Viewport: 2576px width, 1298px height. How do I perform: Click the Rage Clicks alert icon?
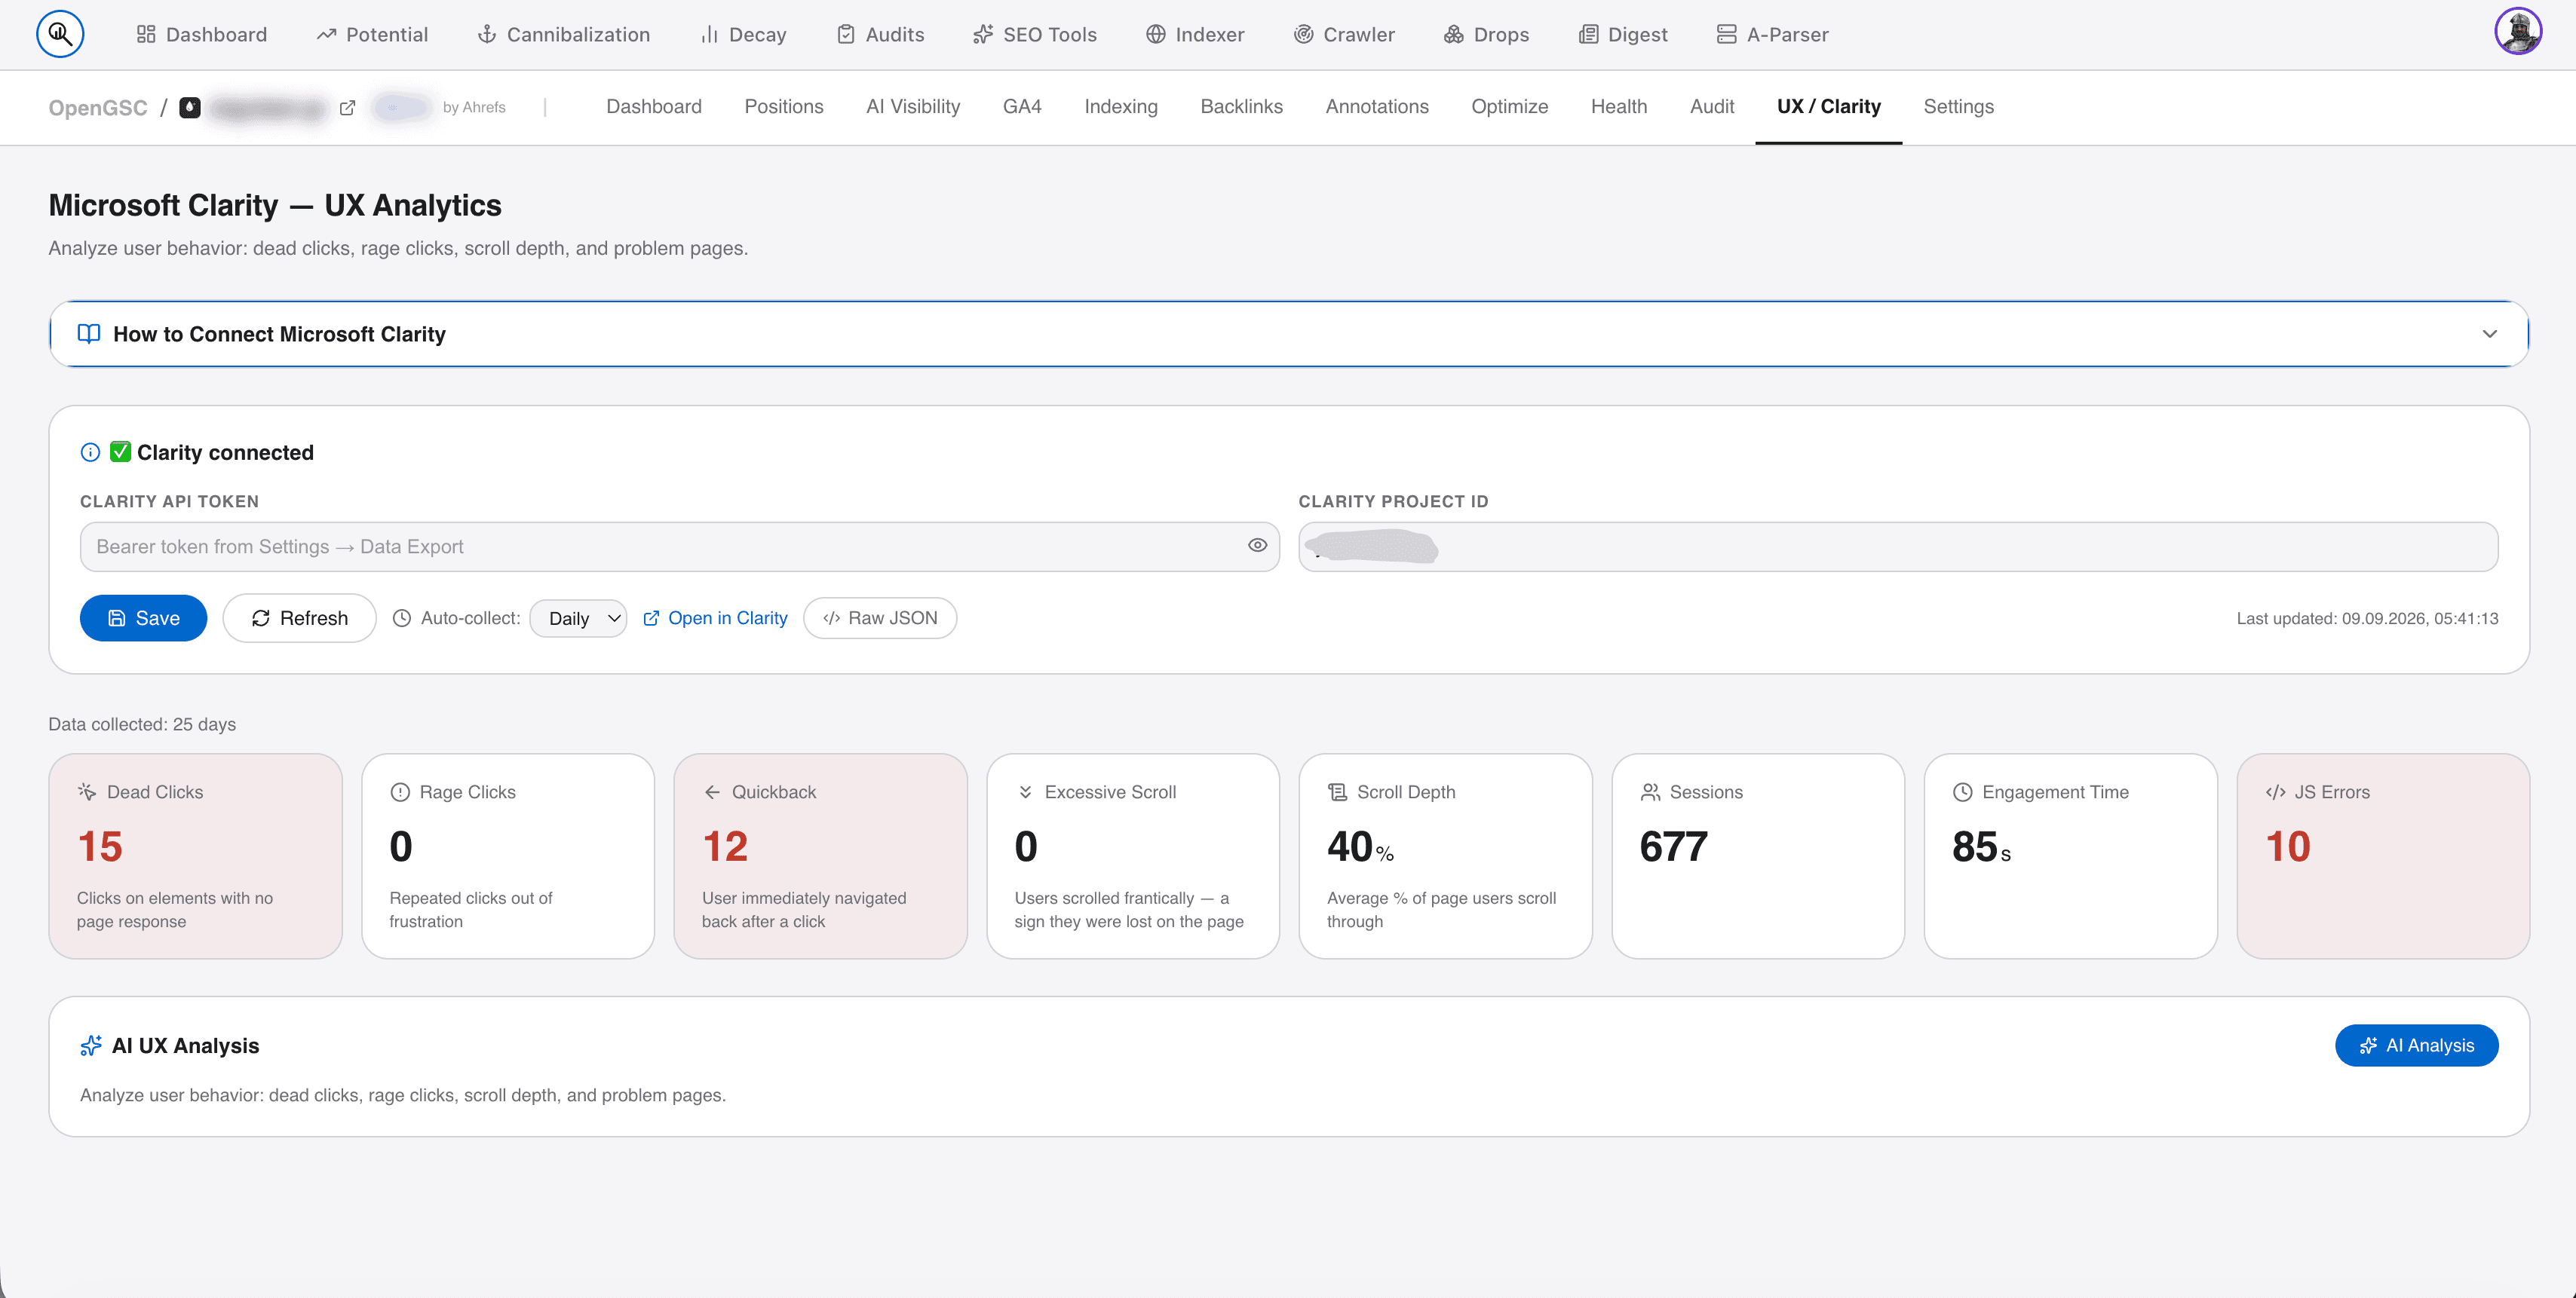click(x=400, y=792)
